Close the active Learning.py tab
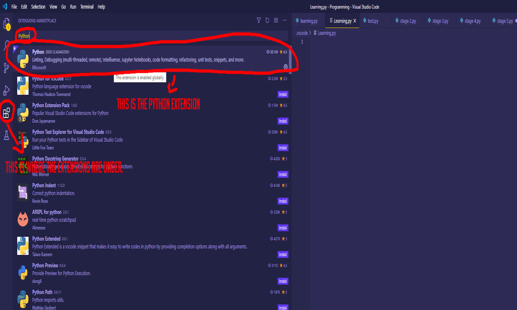This screenshot has height=310, width=517. (x=355, y=21)
